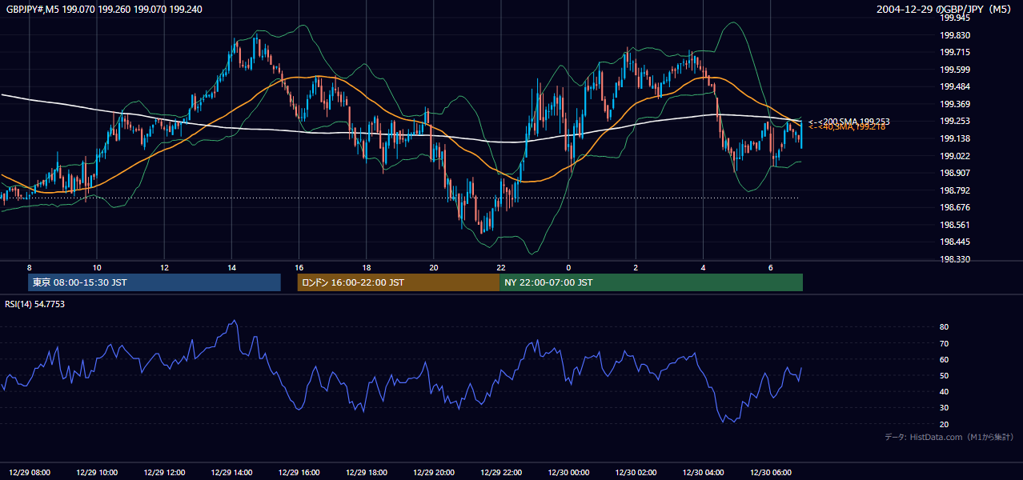Click the 12/29 08:00 date label
Screen dimensions: 1023x480
point(30,472)
